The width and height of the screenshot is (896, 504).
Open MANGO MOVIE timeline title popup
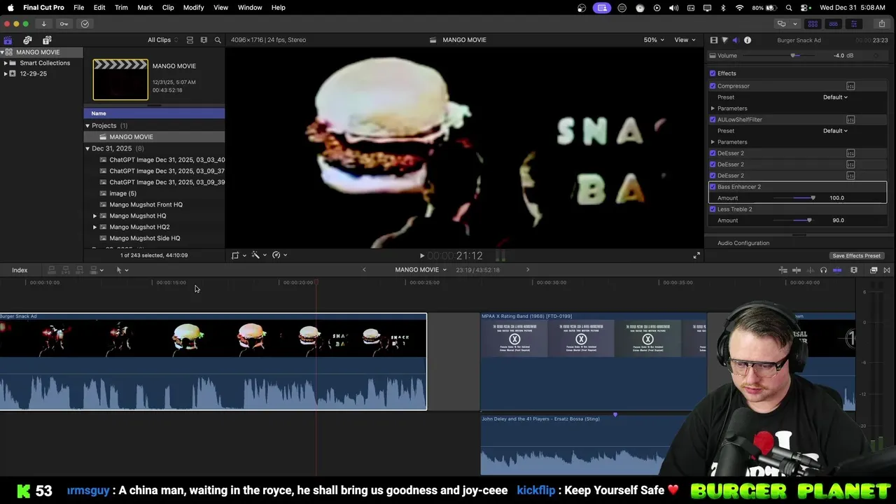click(420, 269)
